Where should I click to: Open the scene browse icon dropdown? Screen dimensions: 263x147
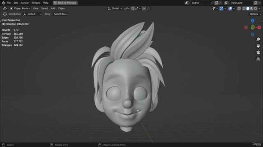click(187, 3)
